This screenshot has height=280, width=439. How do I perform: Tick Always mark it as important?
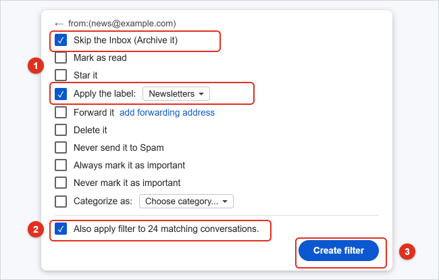point(61,165)
